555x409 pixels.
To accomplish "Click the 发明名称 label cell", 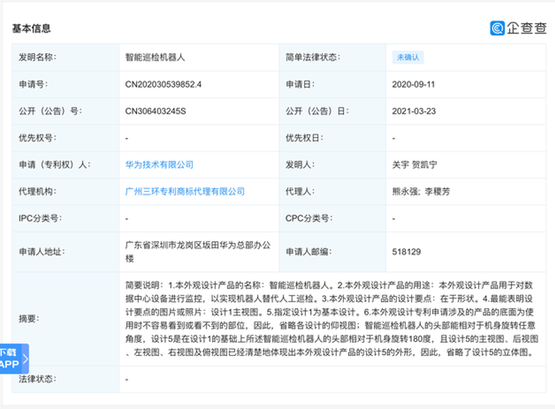I will tap(65, 57).
